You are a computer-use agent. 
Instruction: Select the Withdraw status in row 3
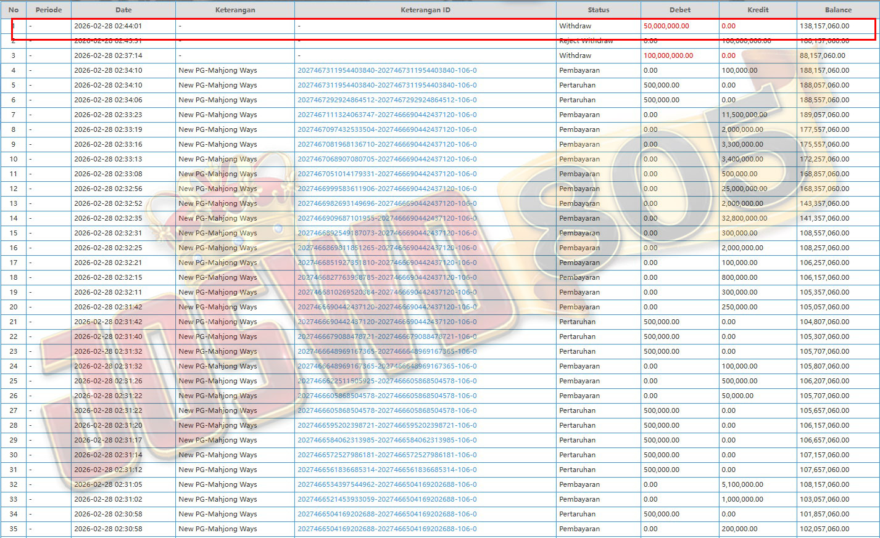click(575, 55)
